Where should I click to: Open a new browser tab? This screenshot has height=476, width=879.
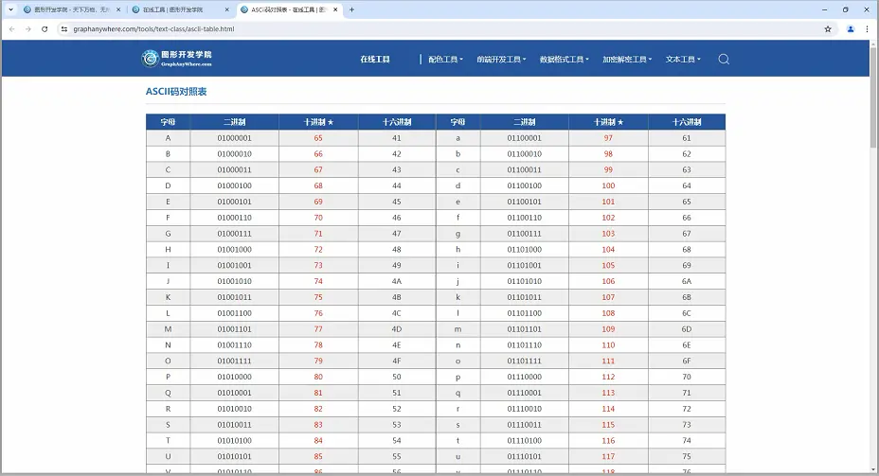point(351,9)
